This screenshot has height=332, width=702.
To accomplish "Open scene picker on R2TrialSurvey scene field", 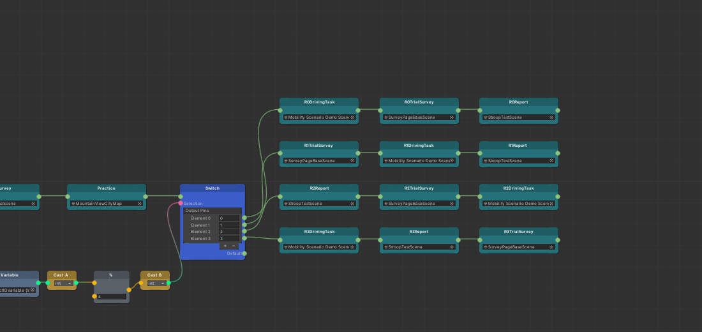I will click(x=452, y=204).
